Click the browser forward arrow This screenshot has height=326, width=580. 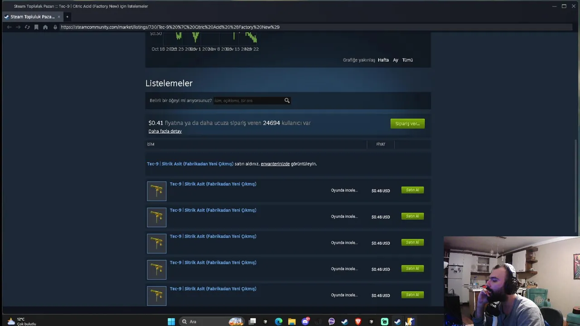(18, 27)
